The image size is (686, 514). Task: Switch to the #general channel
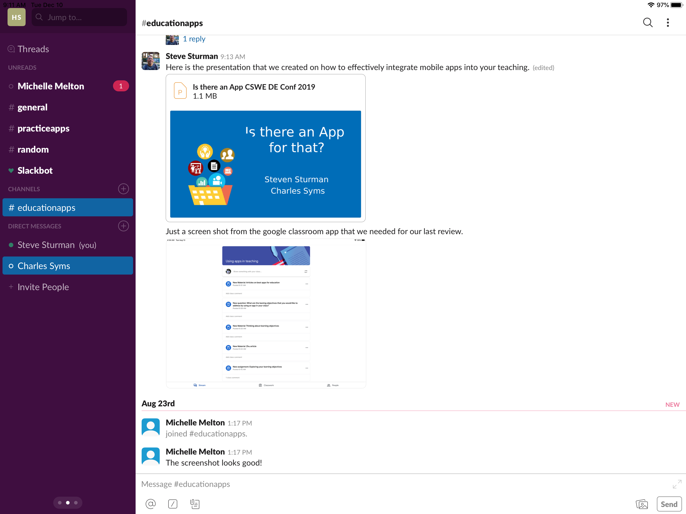click(32, 107)
